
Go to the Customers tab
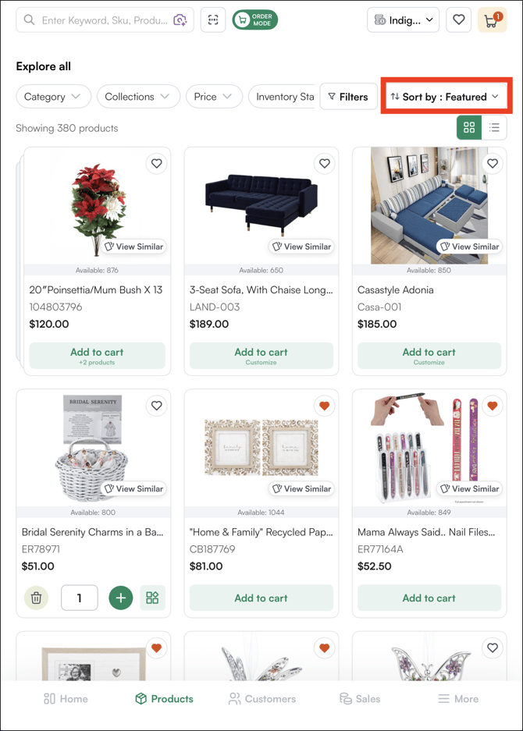261,699
